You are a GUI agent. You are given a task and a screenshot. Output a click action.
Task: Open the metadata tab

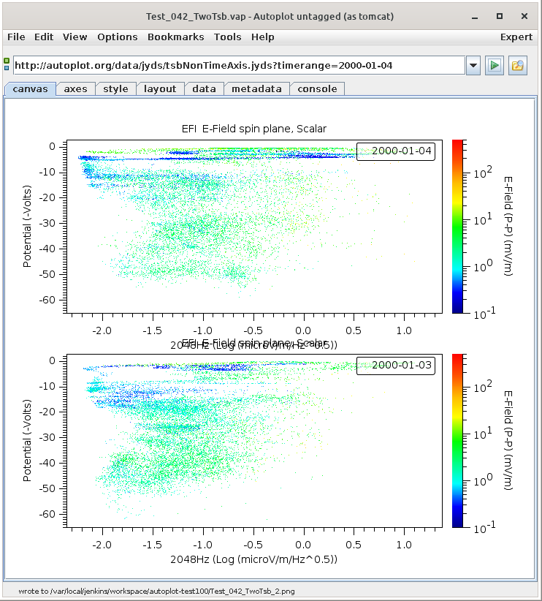point(256,88)
